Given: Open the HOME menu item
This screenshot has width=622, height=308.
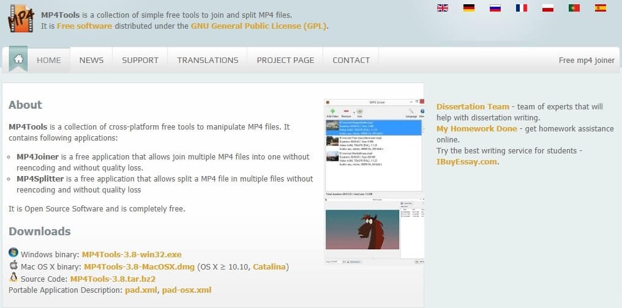Looking at the screenshot, I should coord(49,60).
